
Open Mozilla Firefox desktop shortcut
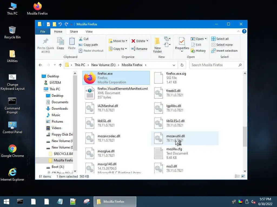37,8
